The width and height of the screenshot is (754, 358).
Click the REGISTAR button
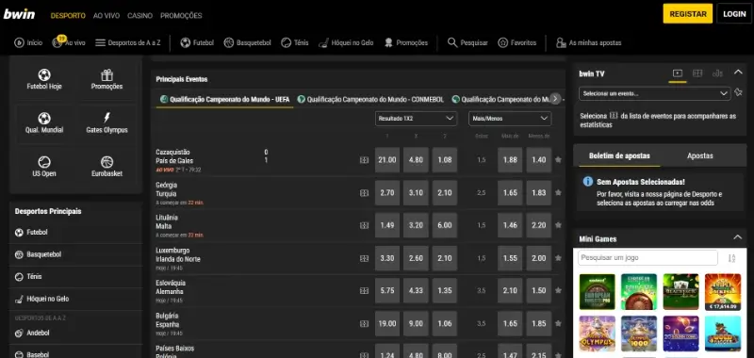(688, 14)
